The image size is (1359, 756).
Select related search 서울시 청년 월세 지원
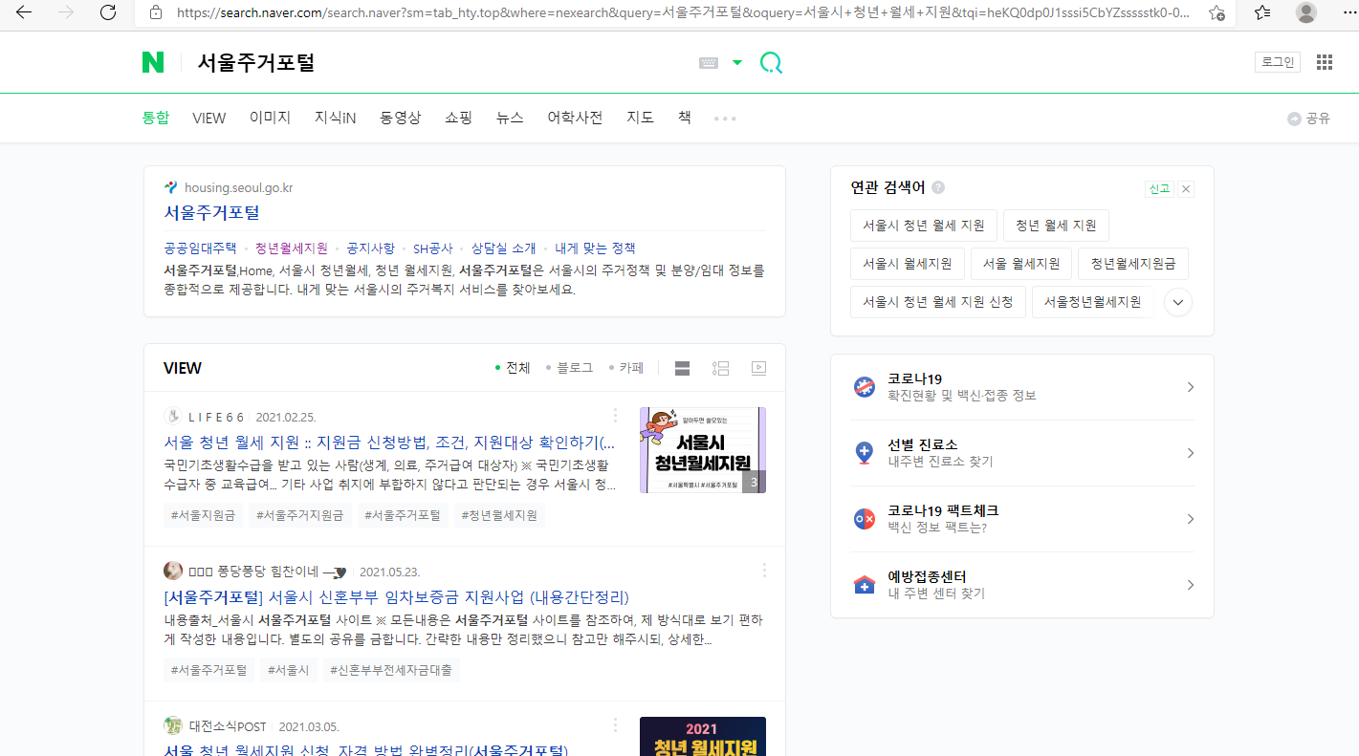pos(924,226)
